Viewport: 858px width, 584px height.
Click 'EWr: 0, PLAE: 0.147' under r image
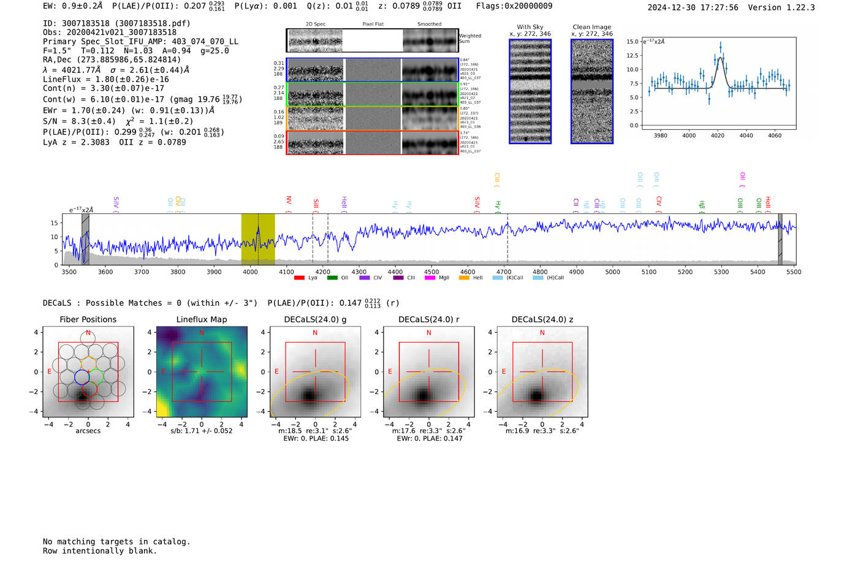[429, 439]
